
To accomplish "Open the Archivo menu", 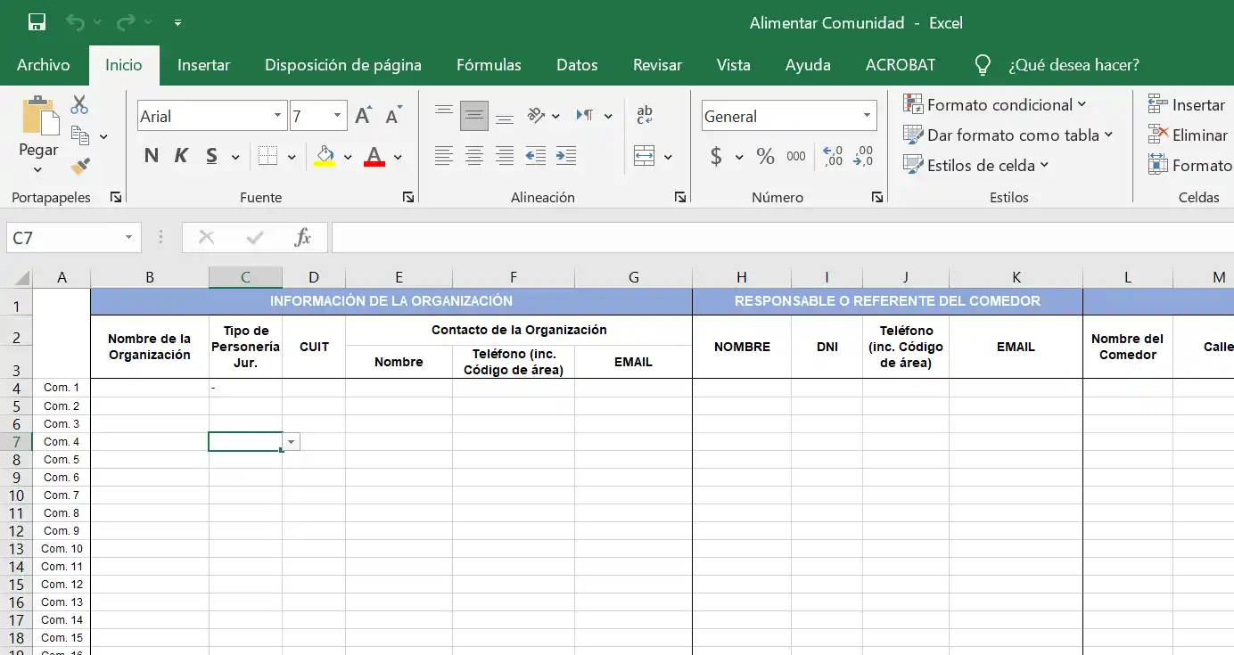I will point(44,65).
